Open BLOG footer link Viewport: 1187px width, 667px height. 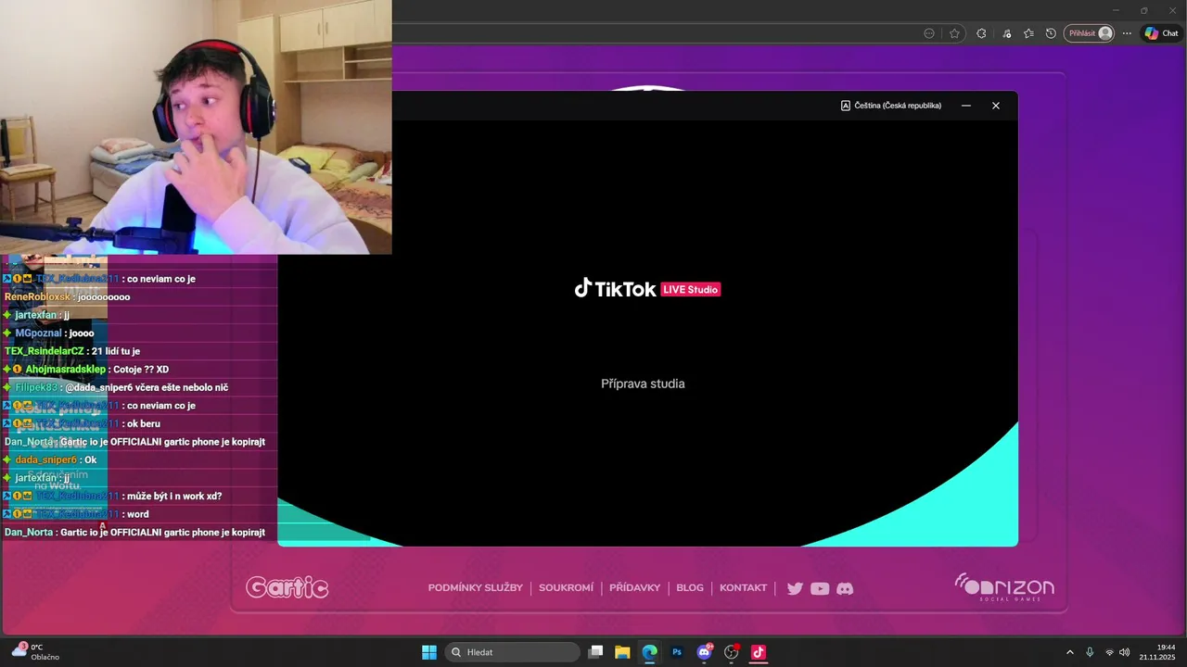[x=690, y=588]
